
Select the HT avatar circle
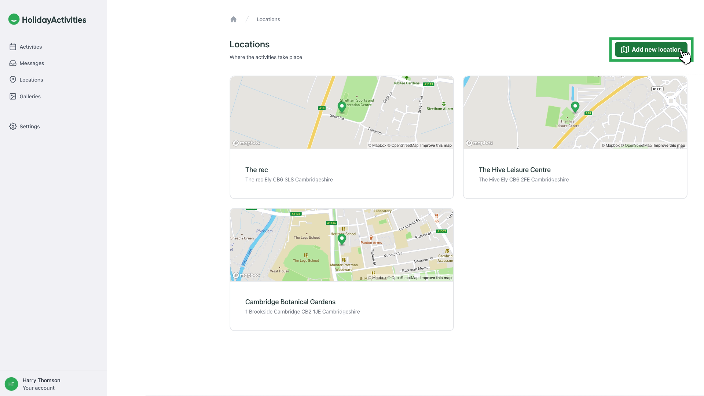coord(11,384)
